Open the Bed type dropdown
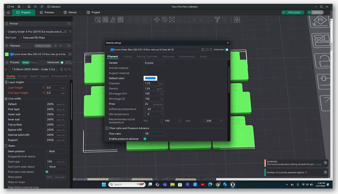 45,38
